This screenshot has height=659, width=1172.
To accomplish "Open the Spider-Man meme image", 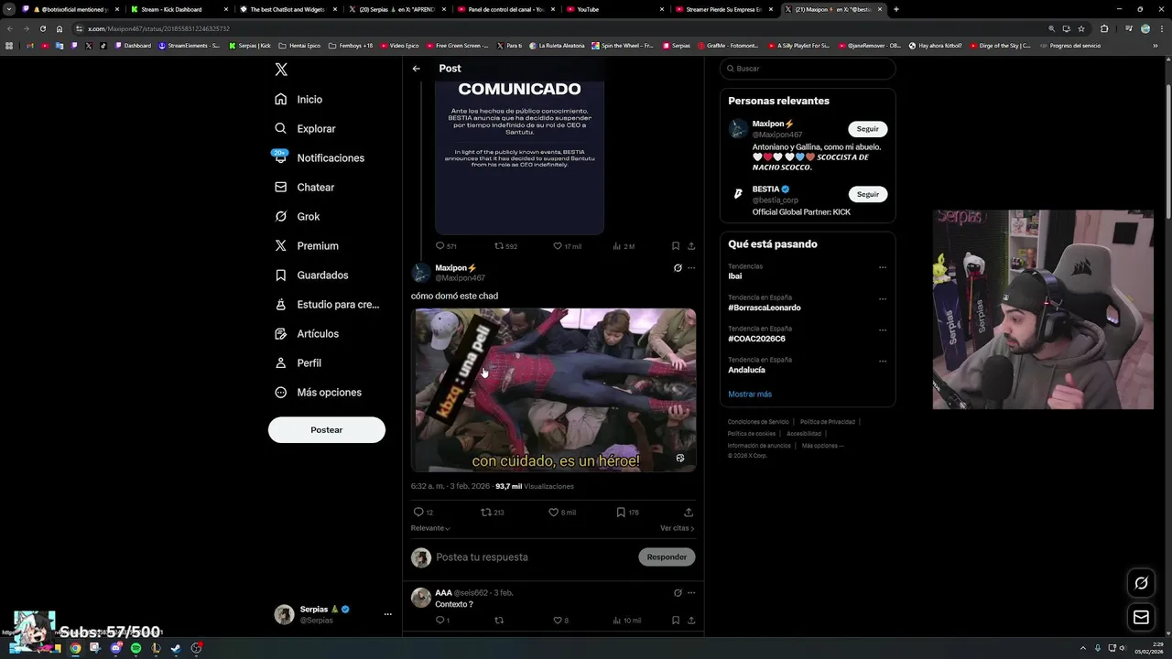I will click(554, 390).
